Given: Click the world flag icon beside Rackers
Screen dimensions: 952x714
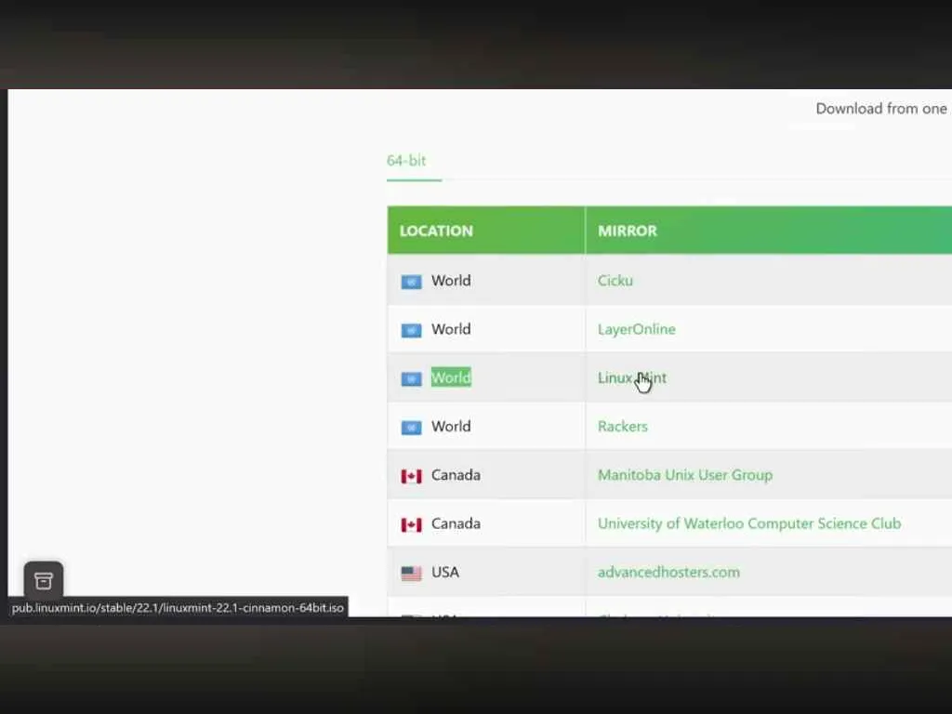Looking at the screenshot, I should click(x=411, y=428).
